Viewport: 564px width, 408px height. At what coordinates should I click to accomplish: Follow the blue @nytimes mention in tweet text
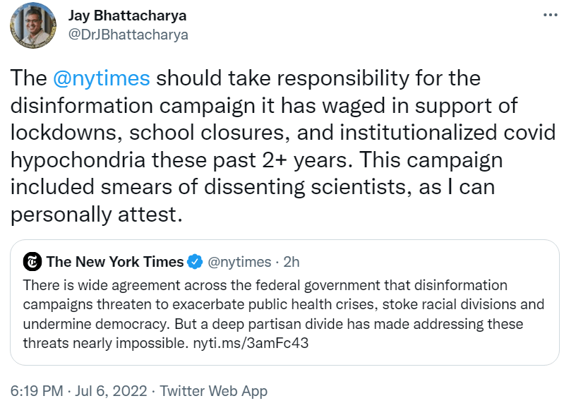pyautogui.click(x=101, y=78)
